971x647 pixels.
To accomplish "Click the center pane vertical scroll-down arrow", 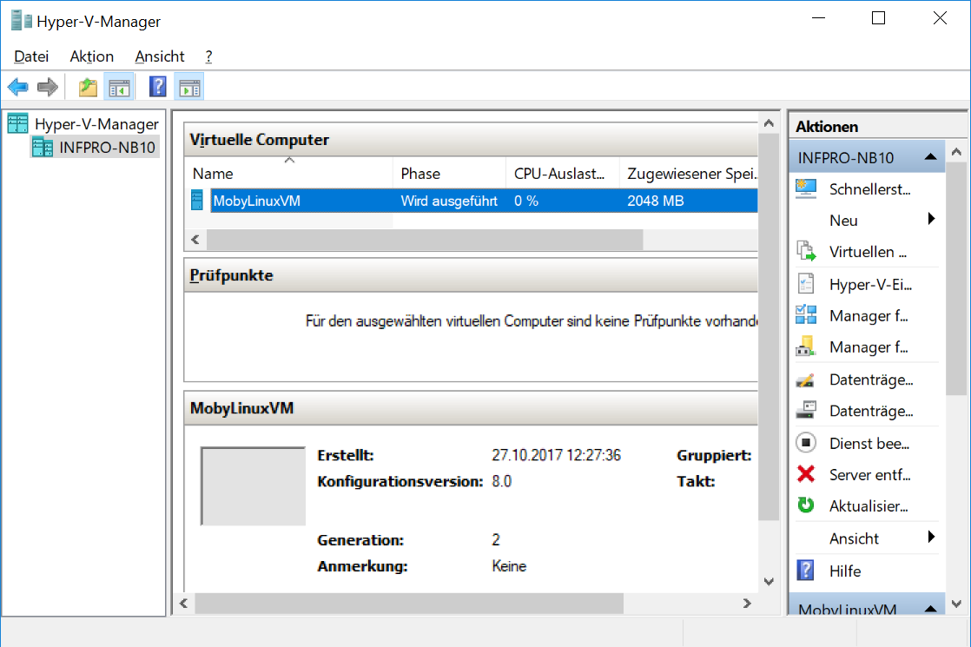I will pos(769,581).
